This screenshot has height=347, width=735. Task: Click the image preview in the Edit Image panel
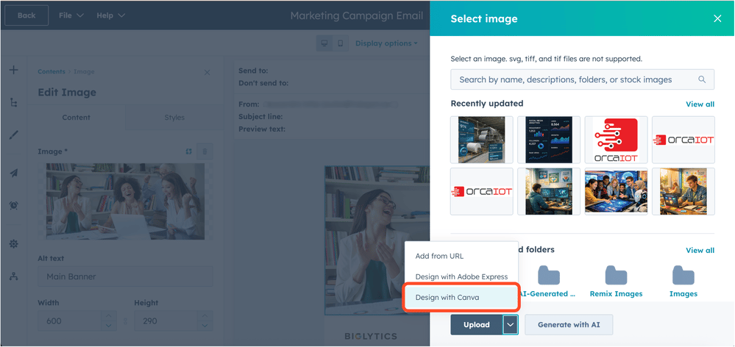click(125, 201)
